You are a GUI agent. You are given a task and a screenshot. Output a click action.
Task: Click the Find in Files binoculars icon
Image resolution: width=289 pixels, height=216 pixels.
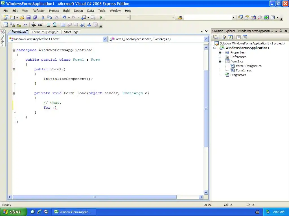[180, 17]
